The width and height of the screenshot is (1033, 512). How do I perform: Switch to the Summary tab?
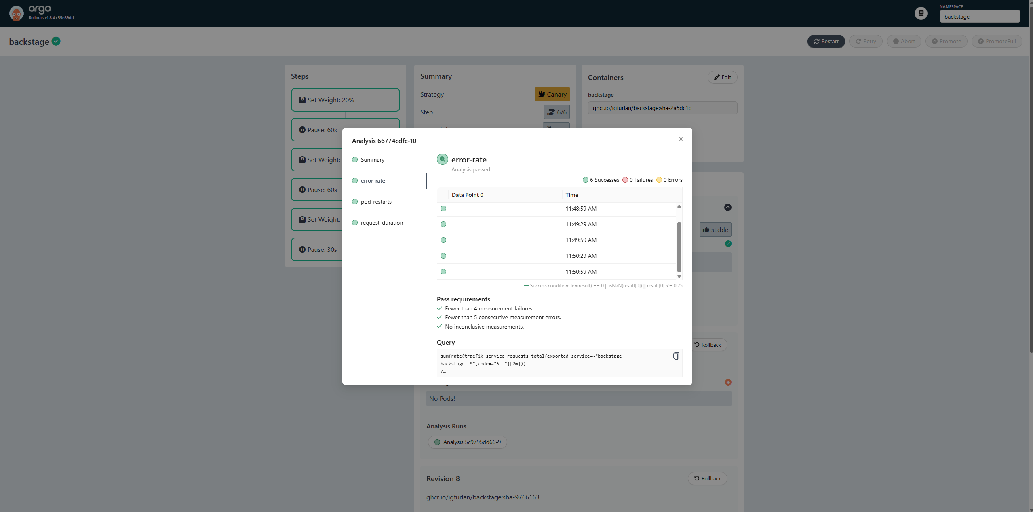pyautogui.click(x=372, y=159)
